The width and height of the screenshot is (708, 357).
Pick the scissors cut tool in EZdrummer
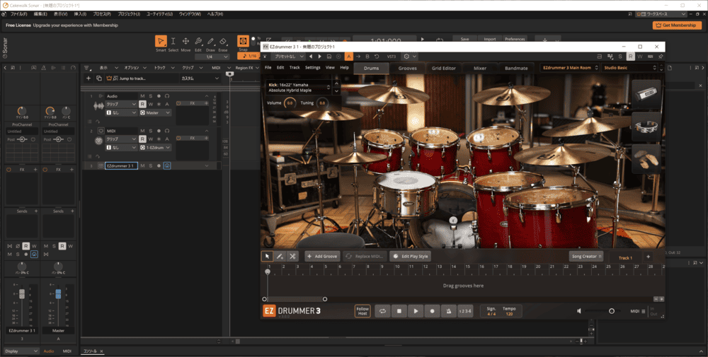click(x=292, y=256)
